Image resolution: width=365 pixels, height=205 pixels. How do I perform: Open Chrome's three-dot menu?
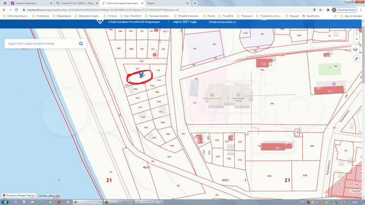361,10
